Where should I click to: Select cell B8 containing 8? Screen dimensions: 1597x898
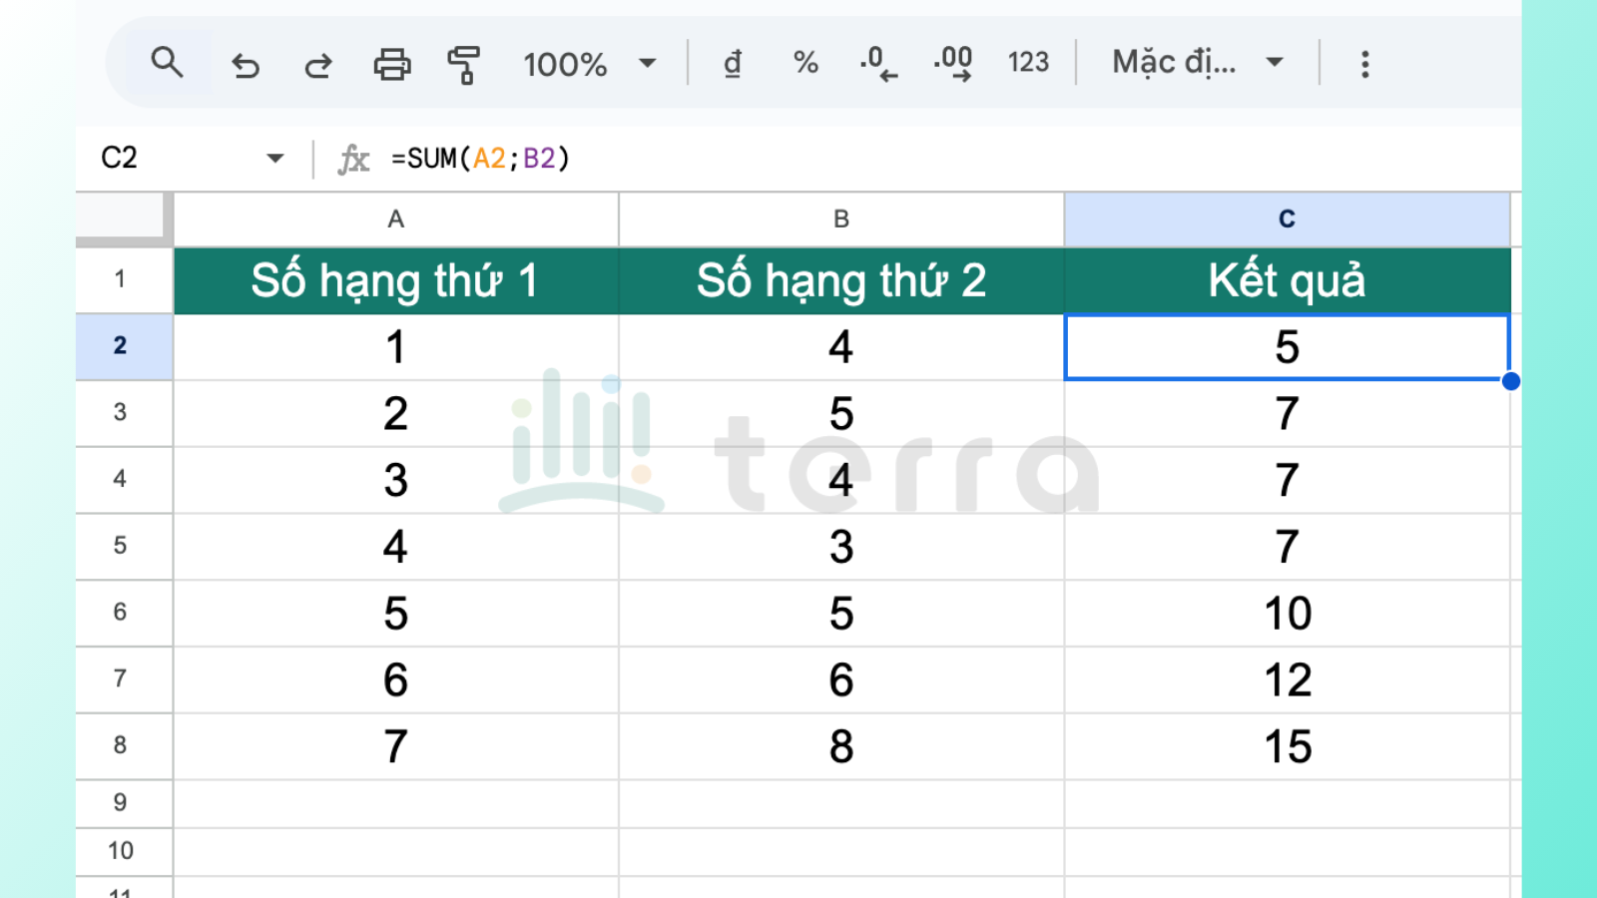pyautogui.click(x=841, y=746)
